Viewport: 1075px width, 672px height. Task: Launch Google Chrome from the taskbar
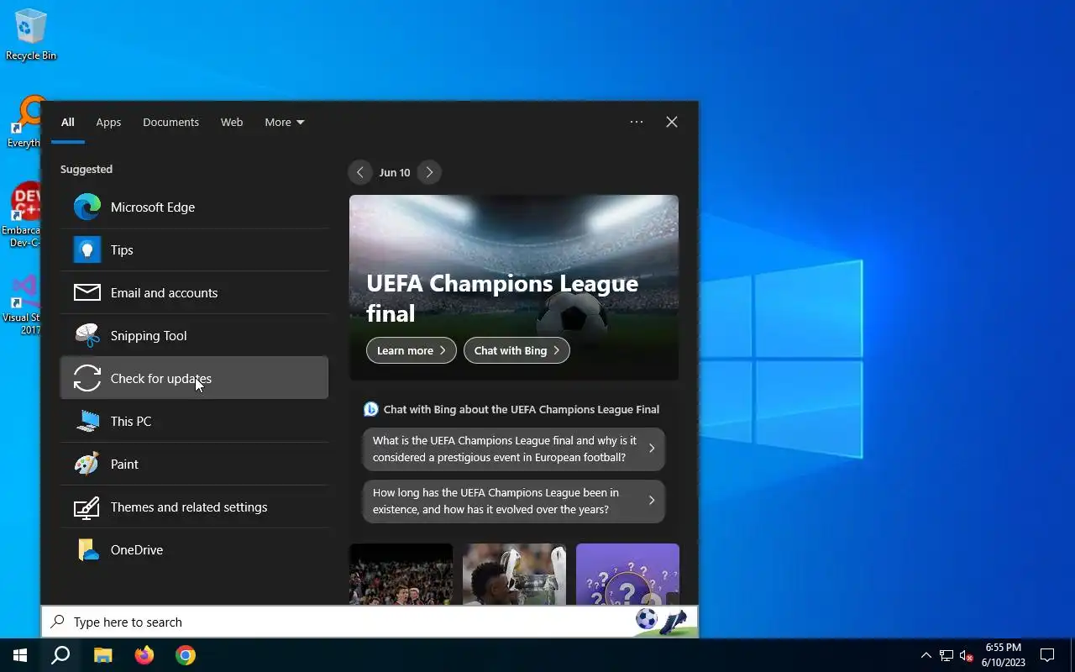pos(186,655)
